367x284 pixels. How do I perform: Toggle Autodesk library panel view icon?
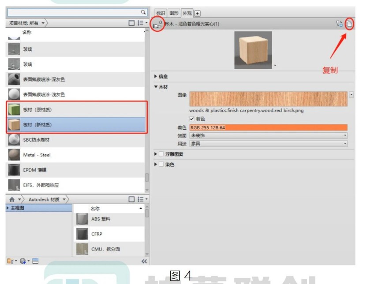131,199
